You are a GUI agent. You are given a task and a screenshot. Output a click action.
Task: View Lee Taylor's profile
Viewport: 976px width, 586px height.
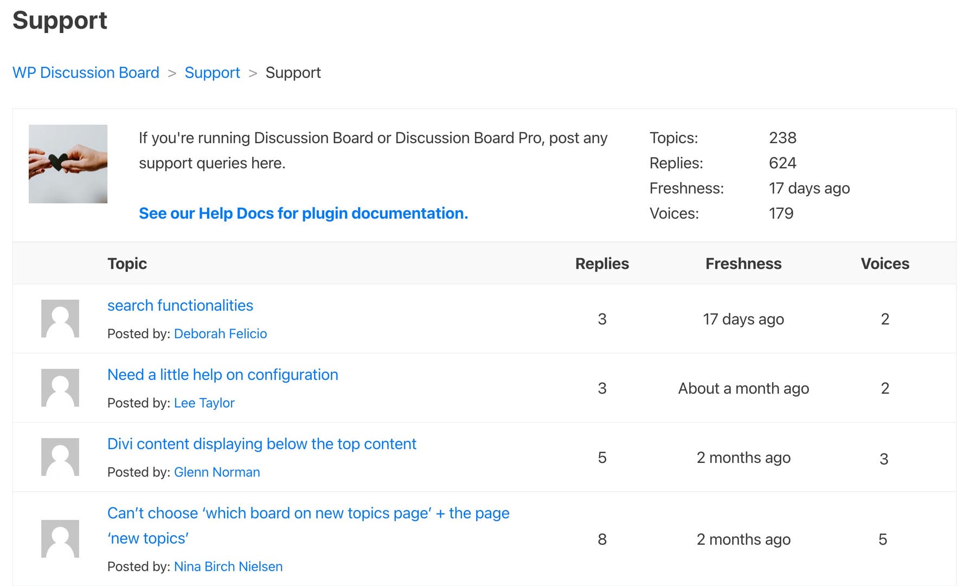click(204, 403)
